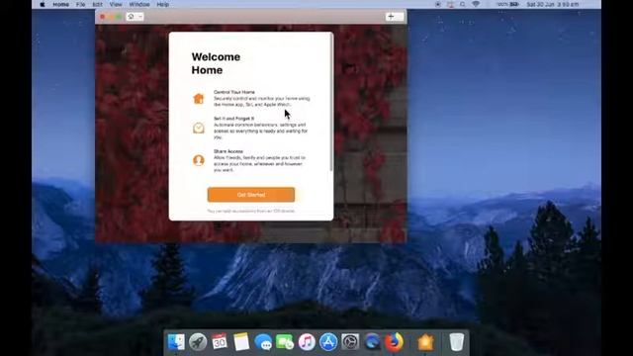Click the Home app icon in Dock
Image resolution: width=633 pixels, height=356 pixels.
coord(425,342)
